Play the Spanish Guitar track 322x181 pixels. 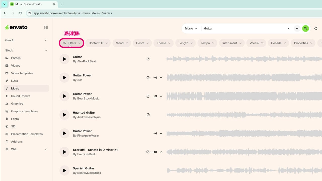(x=64, y=170)
